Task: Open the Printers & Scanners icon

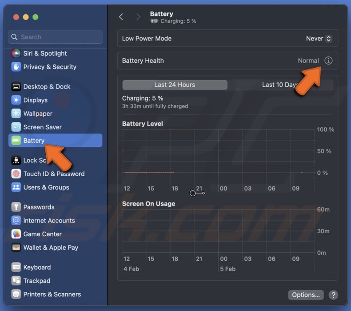Action: (x=16, y=294)
